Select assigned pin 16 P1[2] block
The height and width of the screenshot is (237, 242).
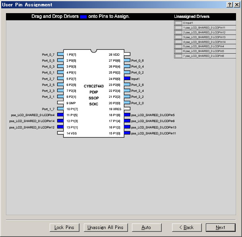(x=127, y=127)
